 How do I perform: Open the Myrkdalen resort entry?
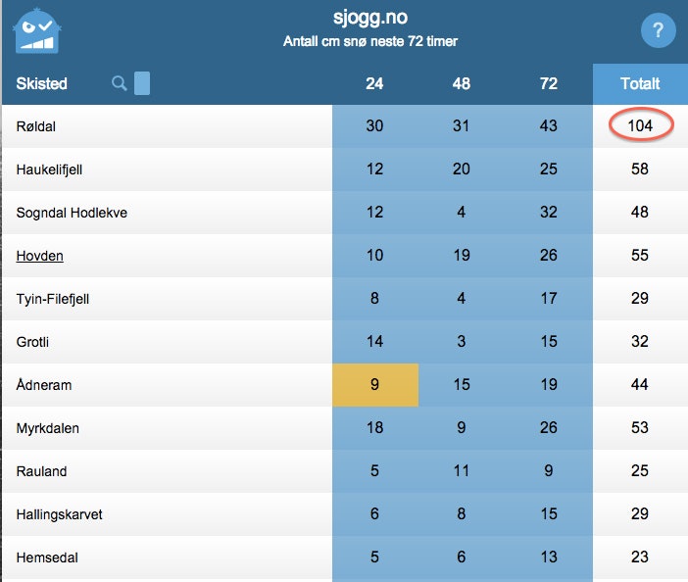point(48,428)
